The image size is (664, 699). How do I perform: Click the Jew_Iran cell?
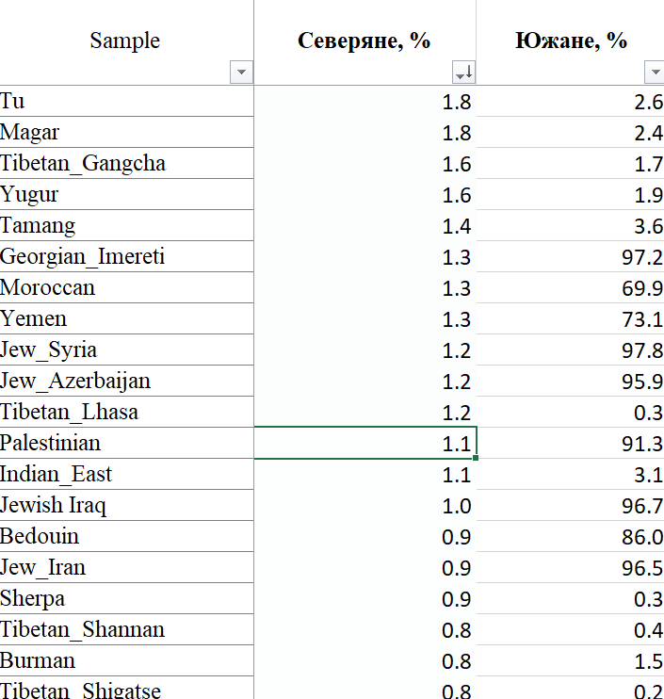[126, 567]
